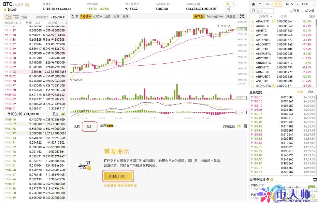Switch chart to 周线 interval

coord(116,16)
